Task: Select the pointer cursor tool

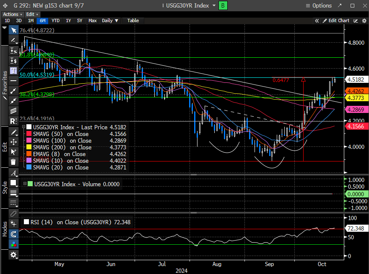Action: coord(13,30)
